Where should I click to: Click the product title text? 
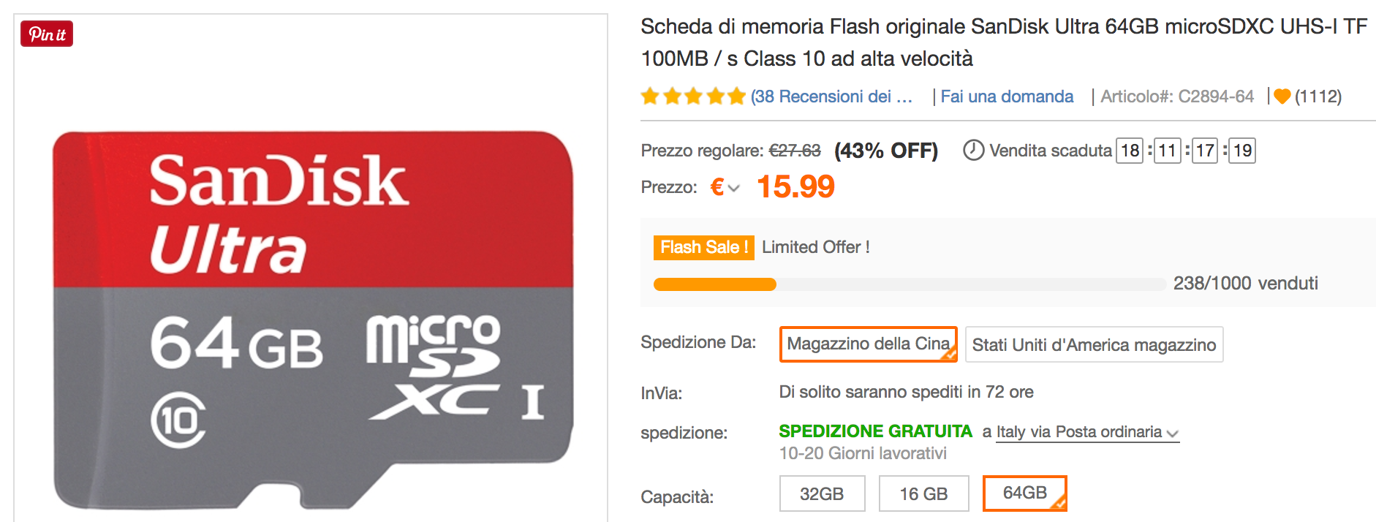(1003, 42)
